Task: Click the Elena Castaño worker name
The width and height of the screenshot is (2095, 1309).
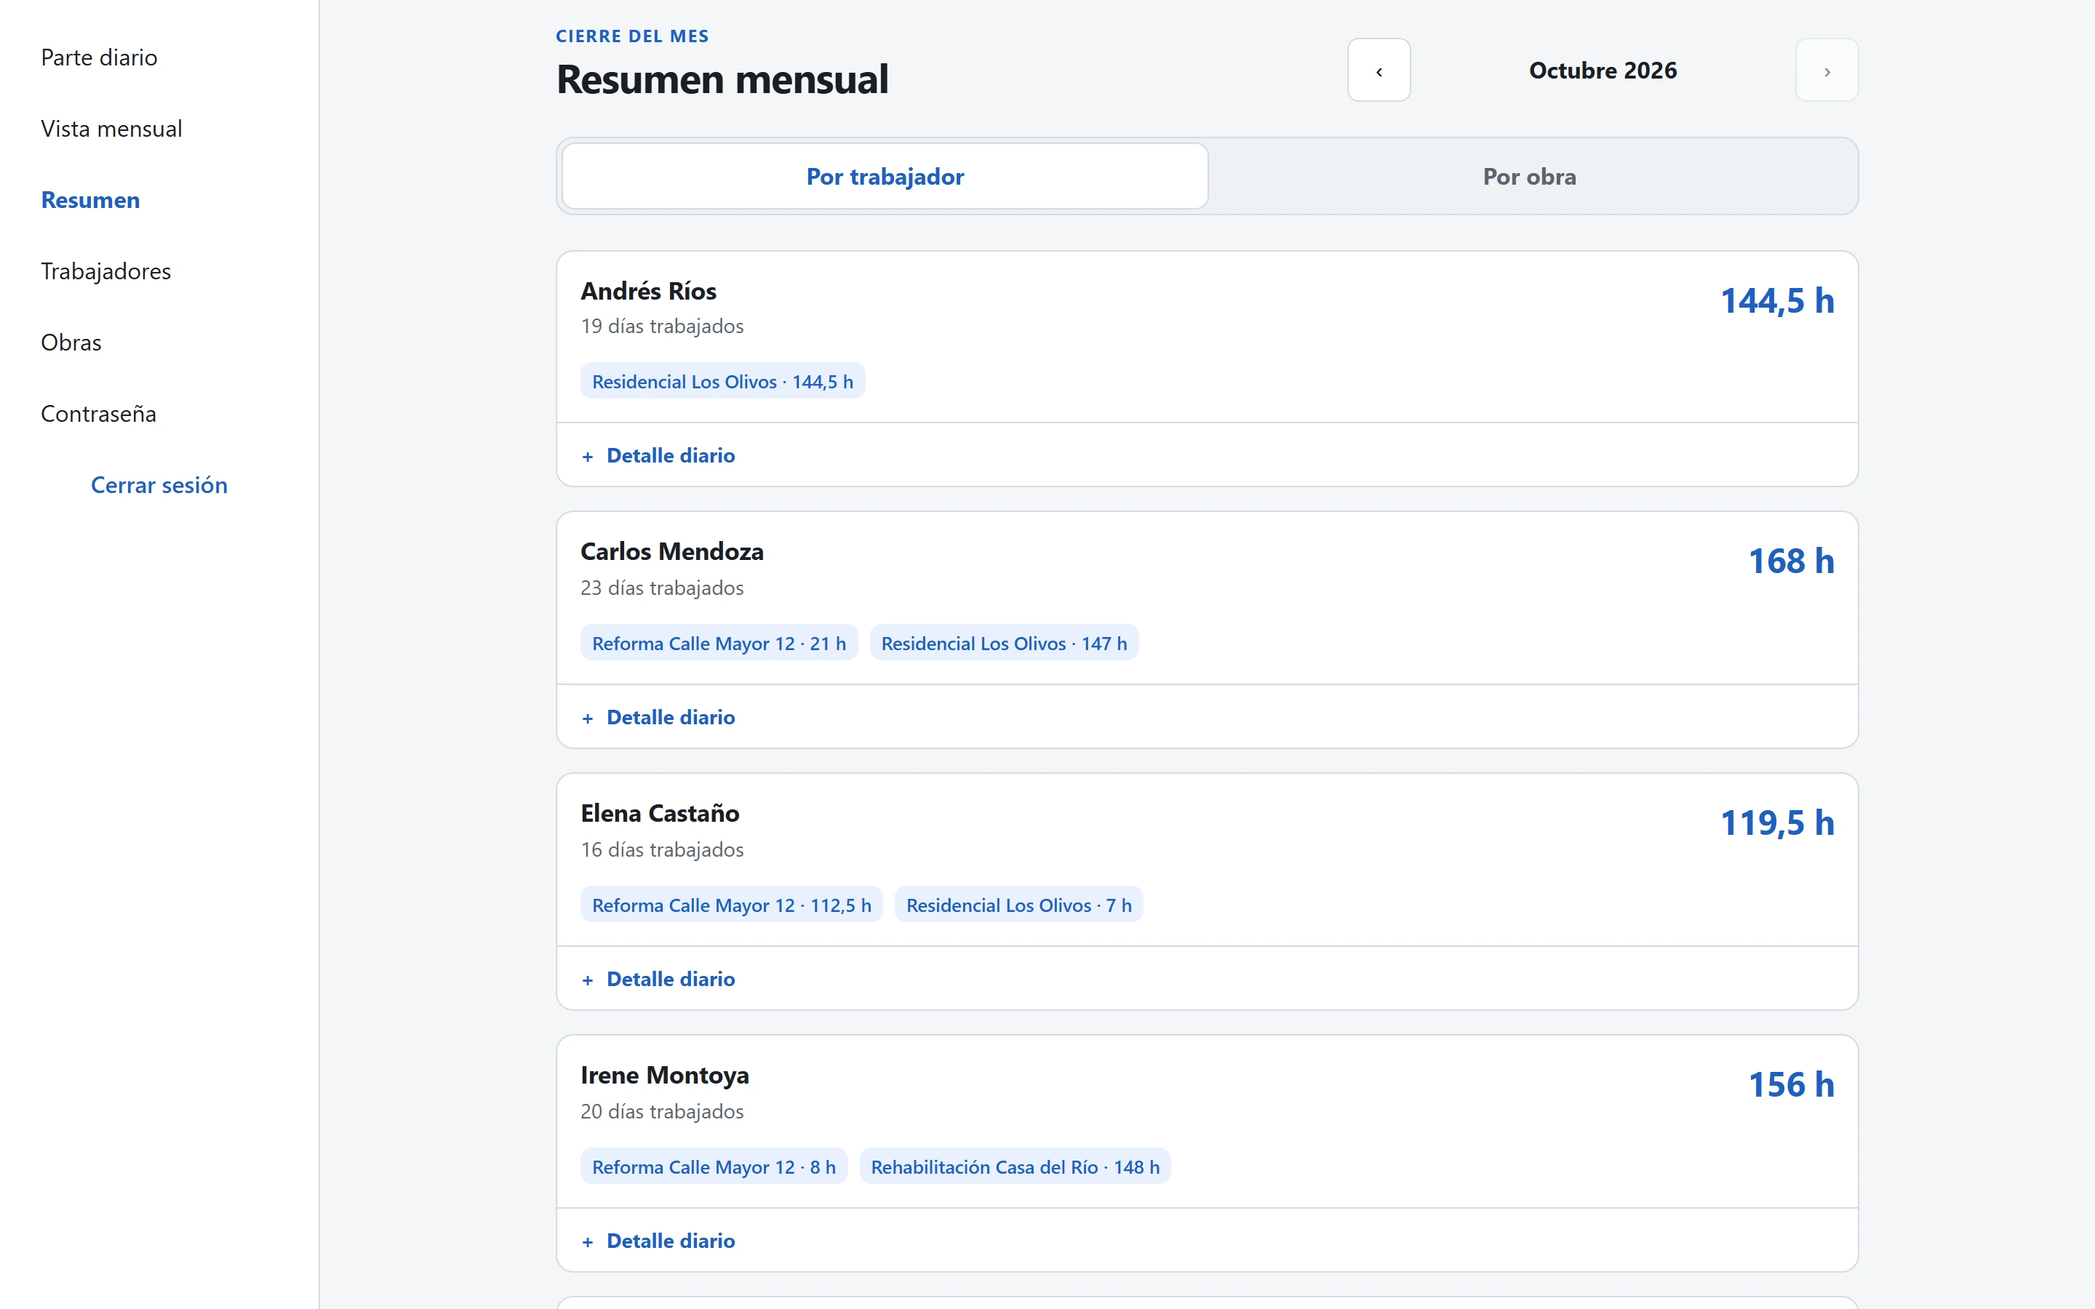Action: pos(660,813)
